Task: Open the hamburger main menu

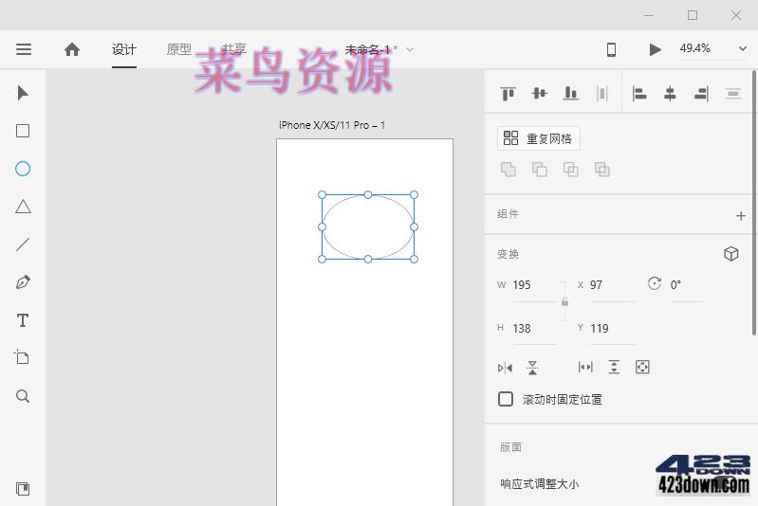Action: pos(23,49)
